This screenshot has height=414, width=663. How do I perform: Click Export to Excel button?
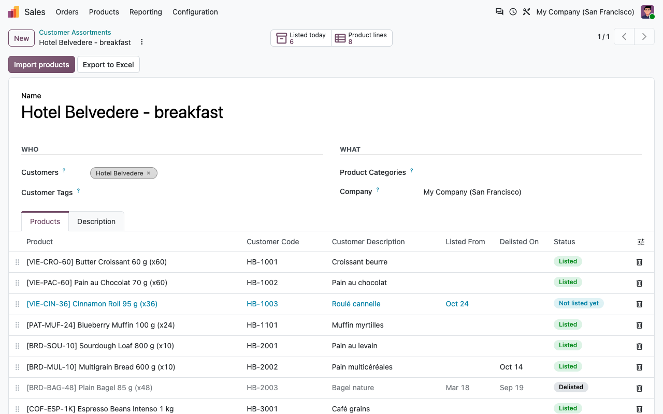pyautogui.click(x=108, y=65)
